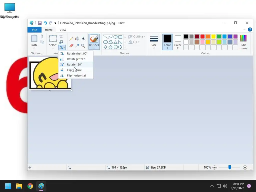Open the Paste dropdown arrow

click(34, 48)
